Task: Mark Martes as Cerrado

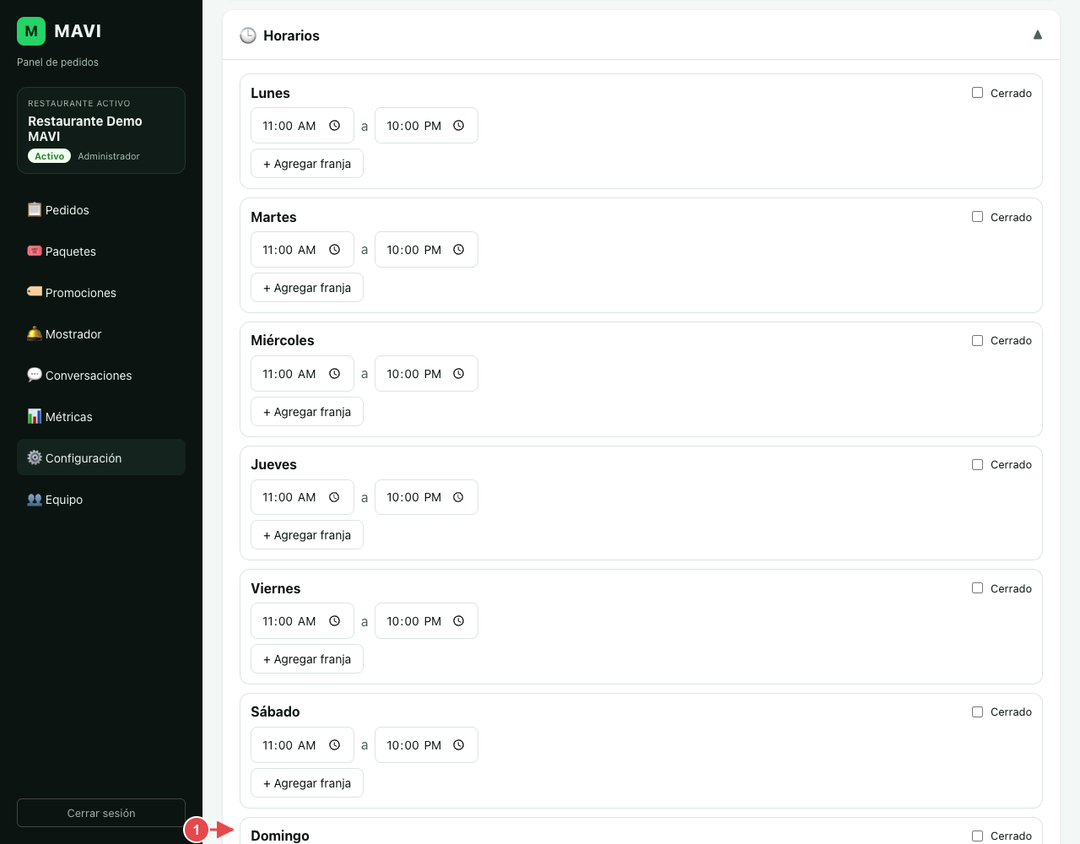Action: coord(977,217)
